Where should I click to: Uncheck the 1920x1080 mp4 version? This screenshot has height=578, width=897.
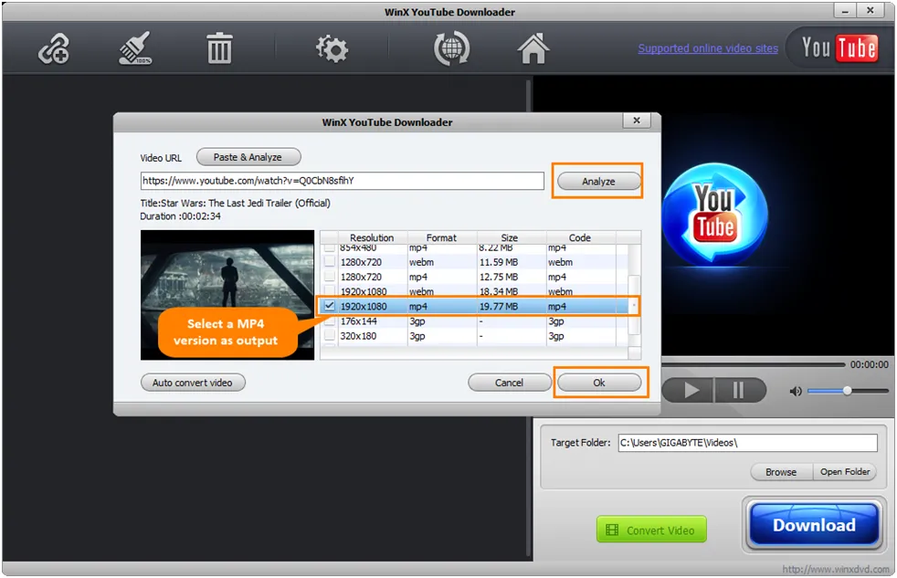(329, 306)
